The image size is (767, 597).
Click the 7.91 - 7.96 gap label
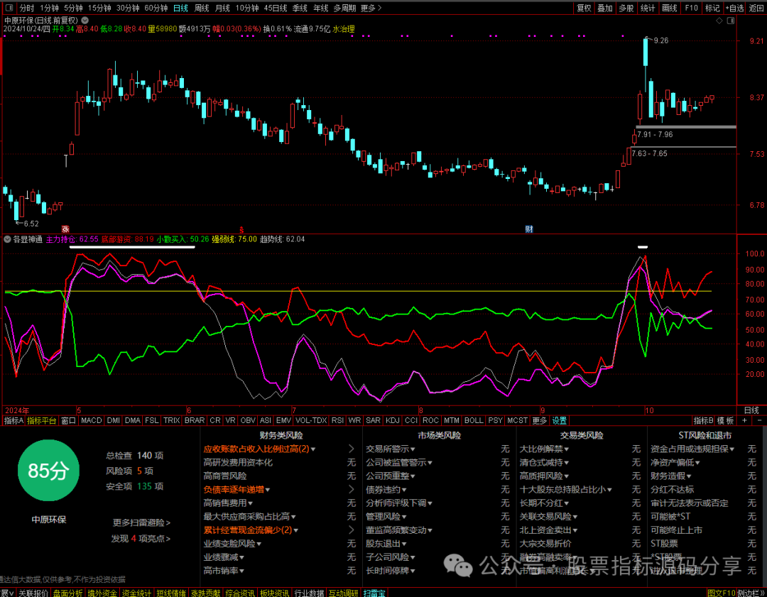pos(656,134)
